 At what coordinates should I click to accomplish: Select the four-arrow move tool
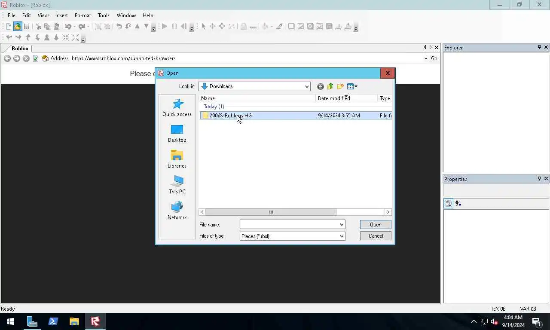point(212,27)
